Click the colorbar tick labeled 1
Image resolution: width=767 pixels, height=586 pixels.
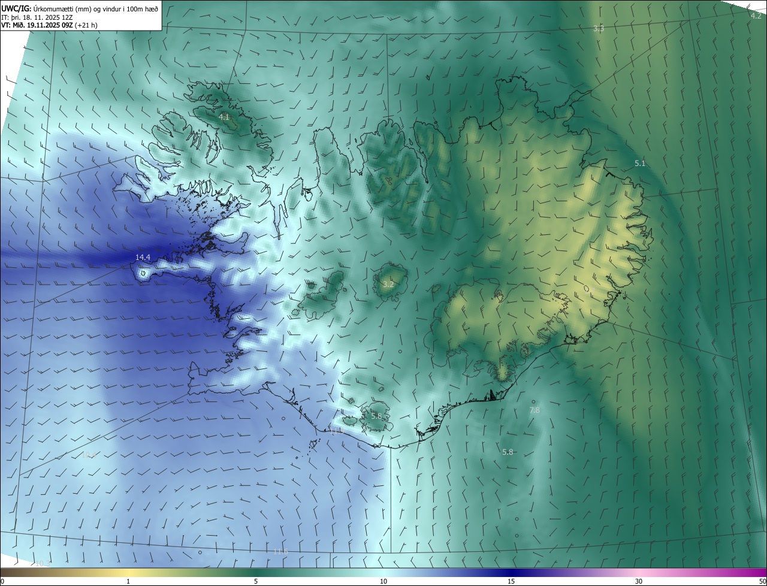[128, 581]
